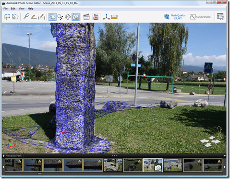Screen dimensions: 230x179
Task: Toggle the photo lock camera button
Action: pos(75,17)
